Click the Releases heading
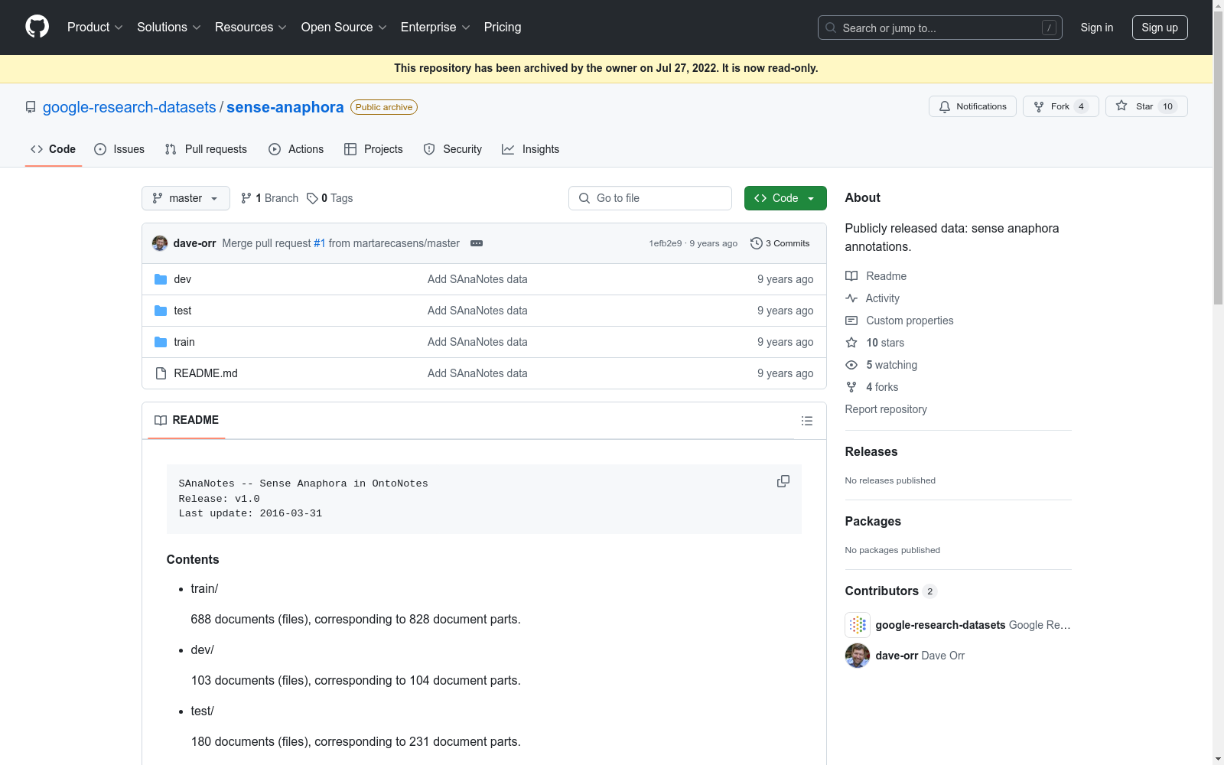 coord(871,451)
